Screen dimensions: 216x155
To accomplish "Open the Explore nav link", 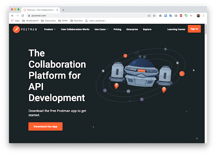I will coord(147,29).
